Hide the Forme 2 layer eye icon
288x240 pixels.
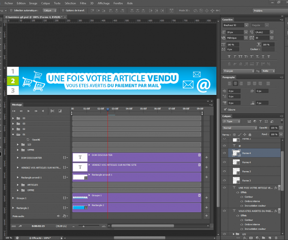[224, 180]
